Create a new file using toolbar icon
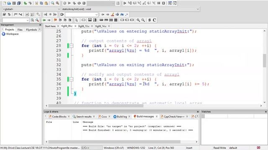This screenshot has height=150, width=268. pos(4,3)
